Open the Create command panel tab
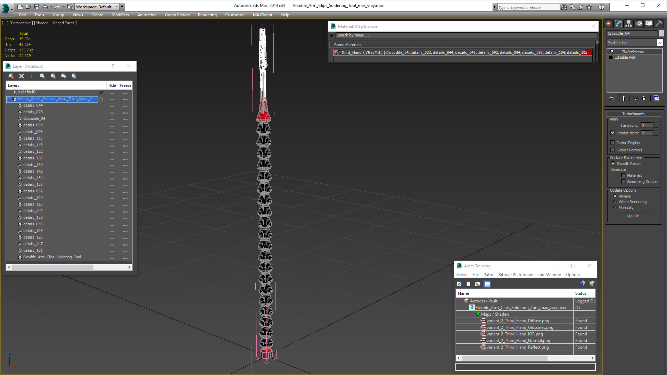The height and width of the screenshot is (375, 667). (x=609, y=24)
